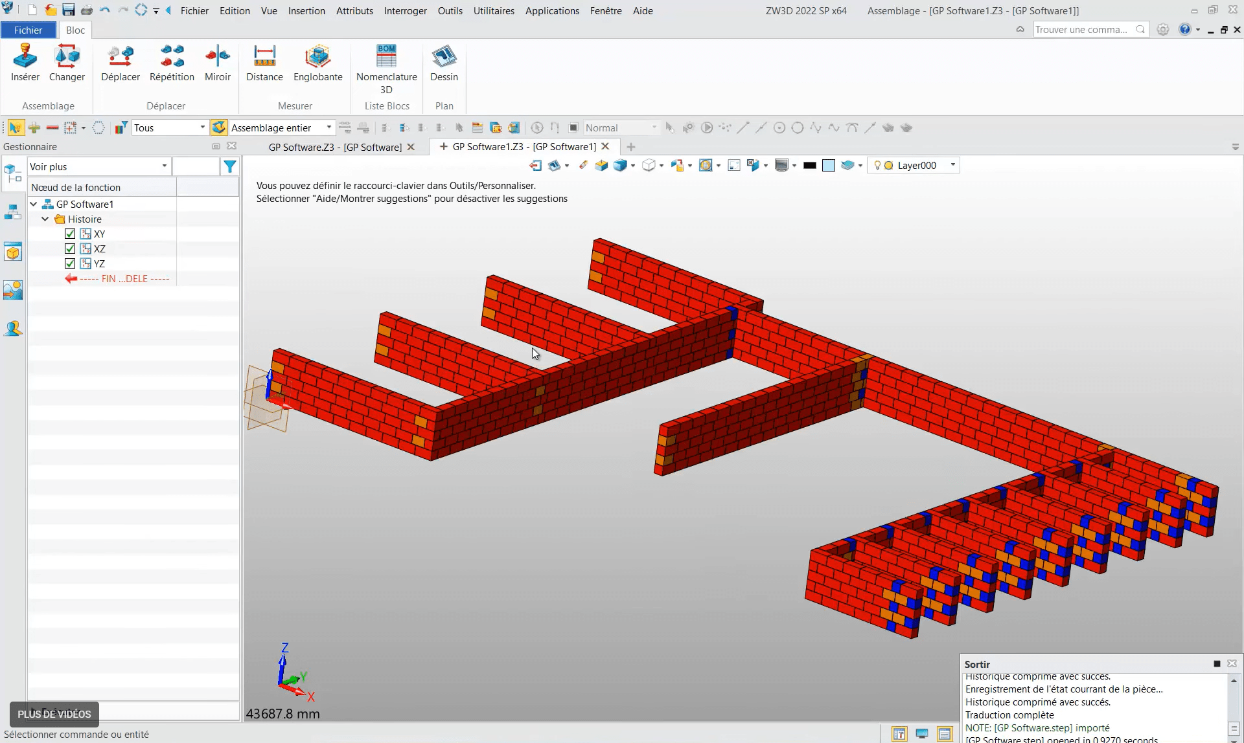The height and width of the screenshot is (743, 1244).
Task: Click the filter funnel icon in Gestionnaire
Action: point(229,167)
